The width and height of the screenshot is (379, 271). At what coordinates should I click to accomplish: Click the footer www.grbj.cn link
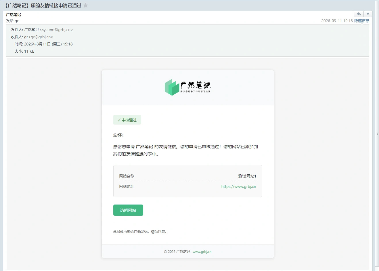click(202, 252)
